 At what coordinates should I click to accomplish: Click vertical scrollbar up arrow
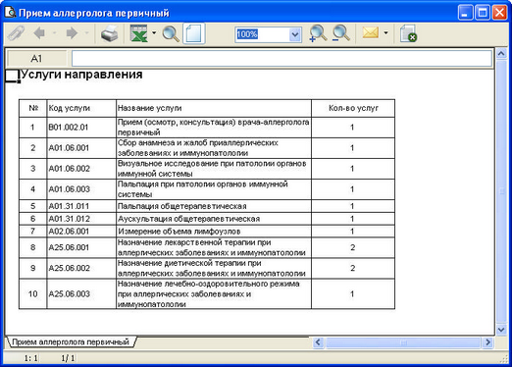click(x=501, y=54)
